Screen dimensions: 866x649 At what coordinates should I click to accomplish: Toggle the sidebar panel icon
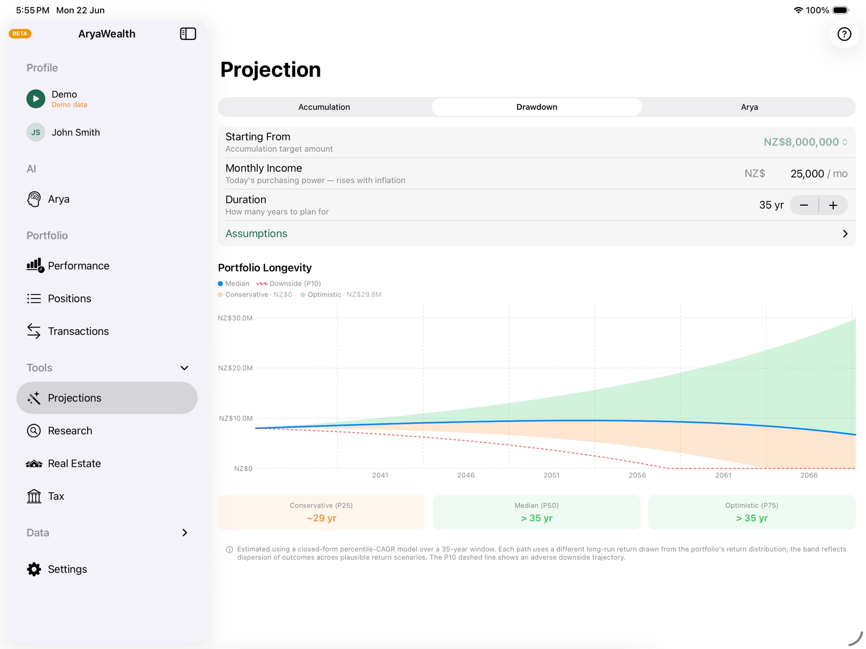click(x=188, y=34)
